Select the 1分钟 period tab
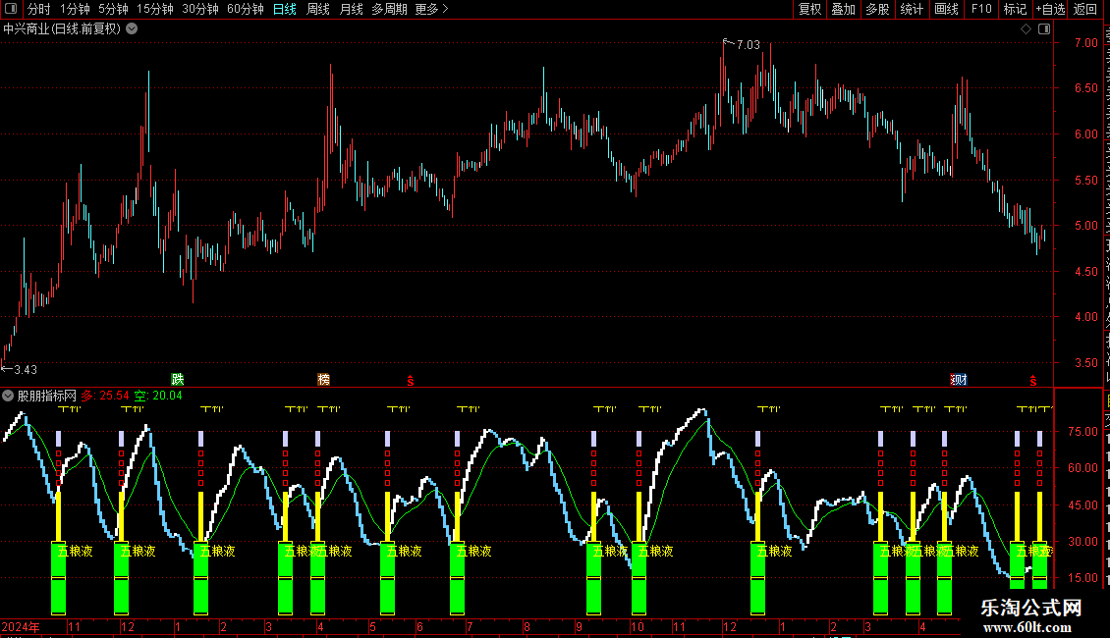Viewport: 1110px width, 638px height. pos(75,9)
